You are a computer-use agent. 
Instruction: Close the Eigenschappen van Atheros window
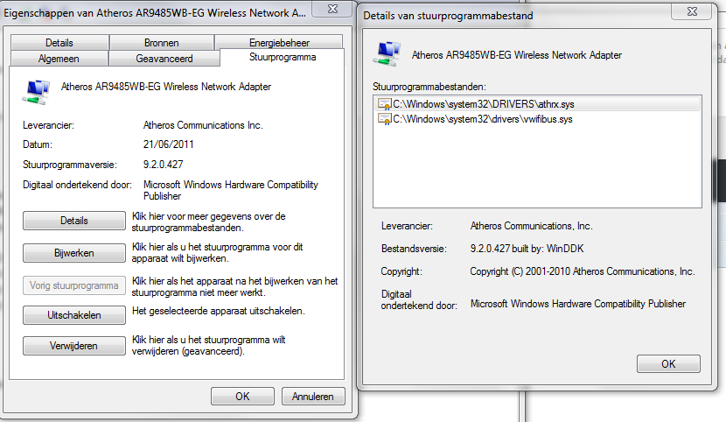332,9
